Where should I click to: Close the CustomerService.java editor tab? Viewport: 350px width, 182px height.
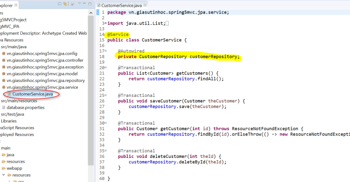tap(145, 5)
